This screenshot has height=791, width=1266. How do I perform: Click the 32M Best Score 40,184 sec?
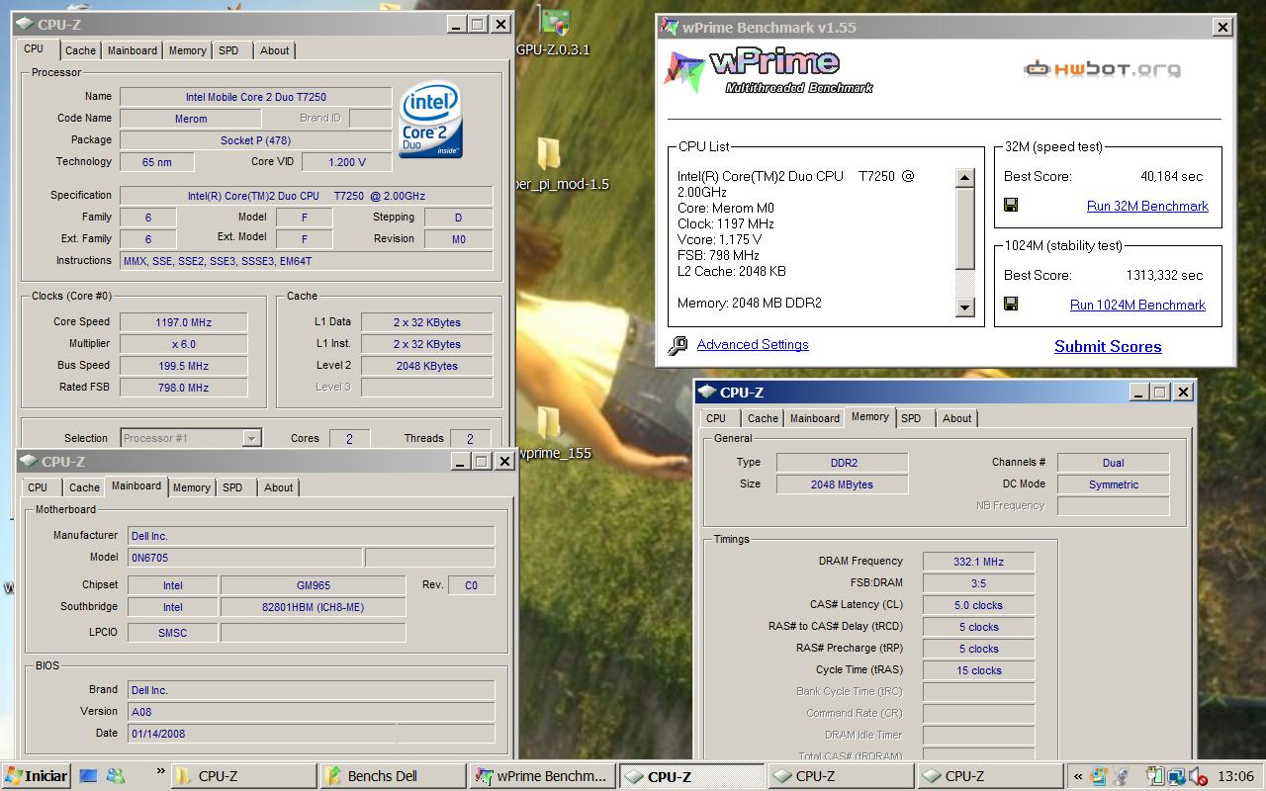pyautogui.click(x=1172, y=177)
